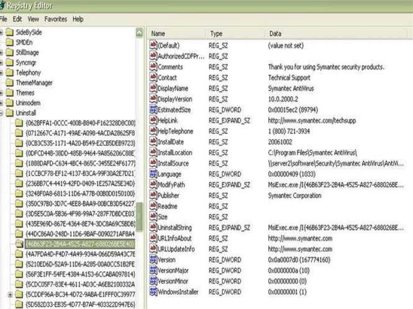
Task: Sort values by the Data column header
Action: (x=336, y=34)
